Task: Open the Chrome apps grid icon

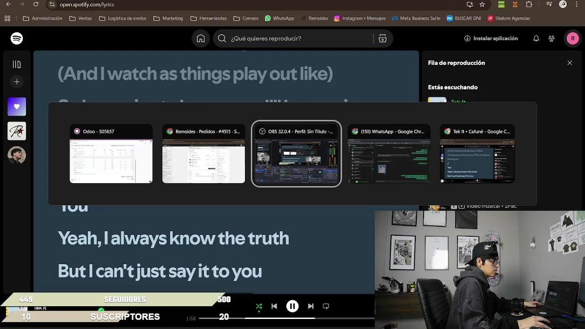Action: pos(7,18)
